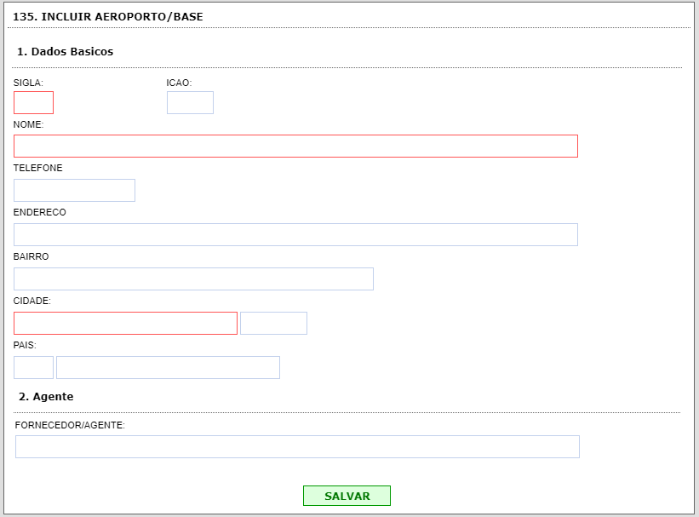Click the small field right of CIDADE input
699x517 pixels.
(x=273, y=324)
